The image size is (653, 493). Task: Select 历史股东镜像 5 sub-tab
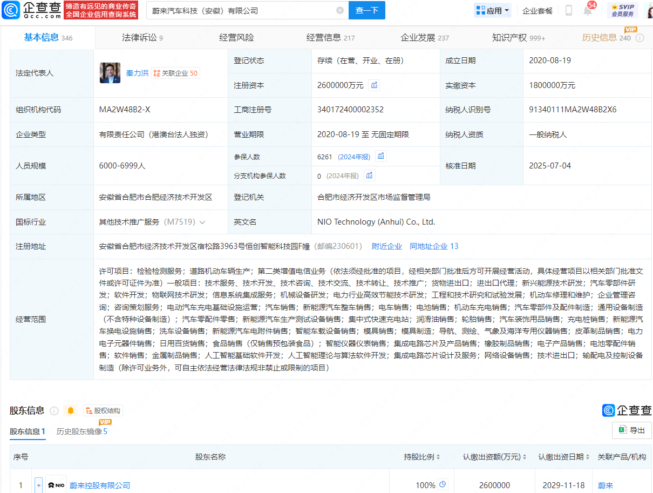click(x=82, y=431)
